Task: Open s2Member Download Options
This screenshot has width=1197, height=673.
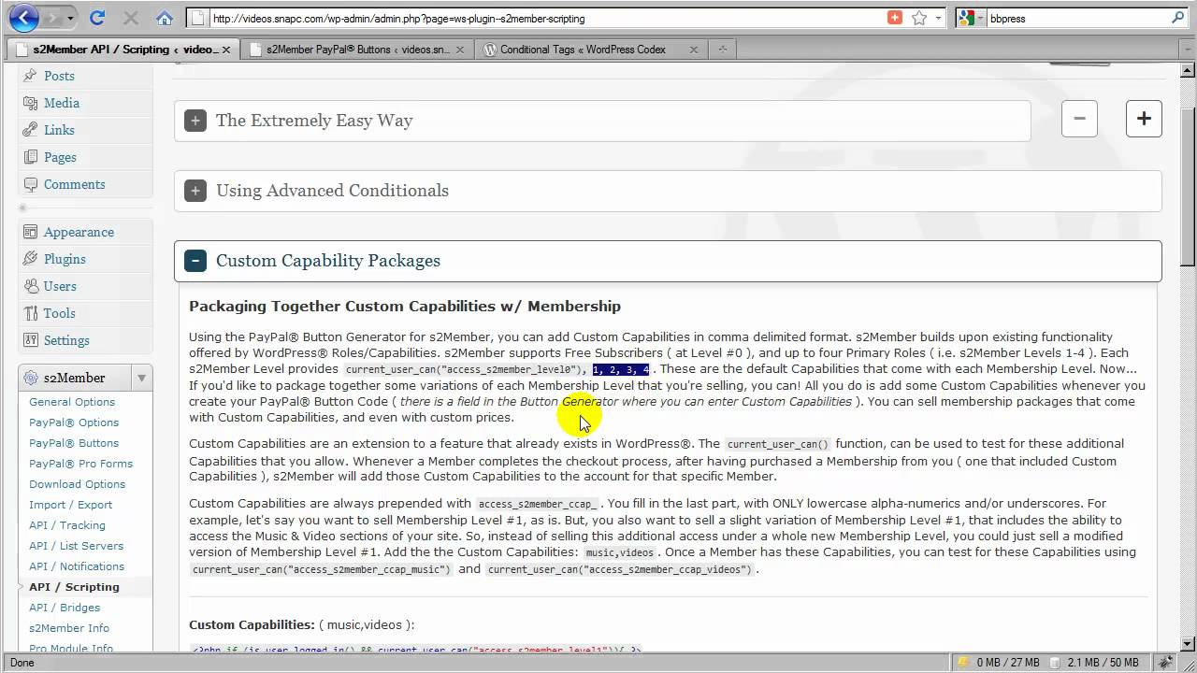Action: (x=77, y=484)
